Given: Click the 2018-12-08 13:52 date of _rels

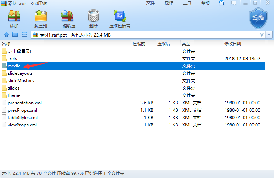Looking at the screenshot, I should [242, 59].
